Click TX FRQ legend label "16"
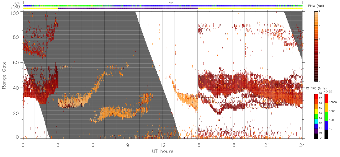 click(321, 103)
